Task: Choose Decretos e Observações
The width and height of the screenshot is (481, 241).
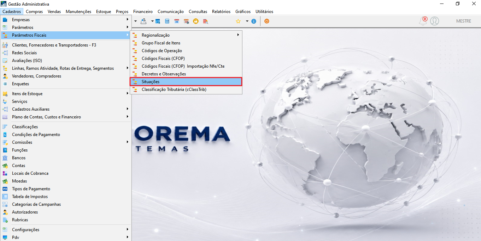Action: 186,74
